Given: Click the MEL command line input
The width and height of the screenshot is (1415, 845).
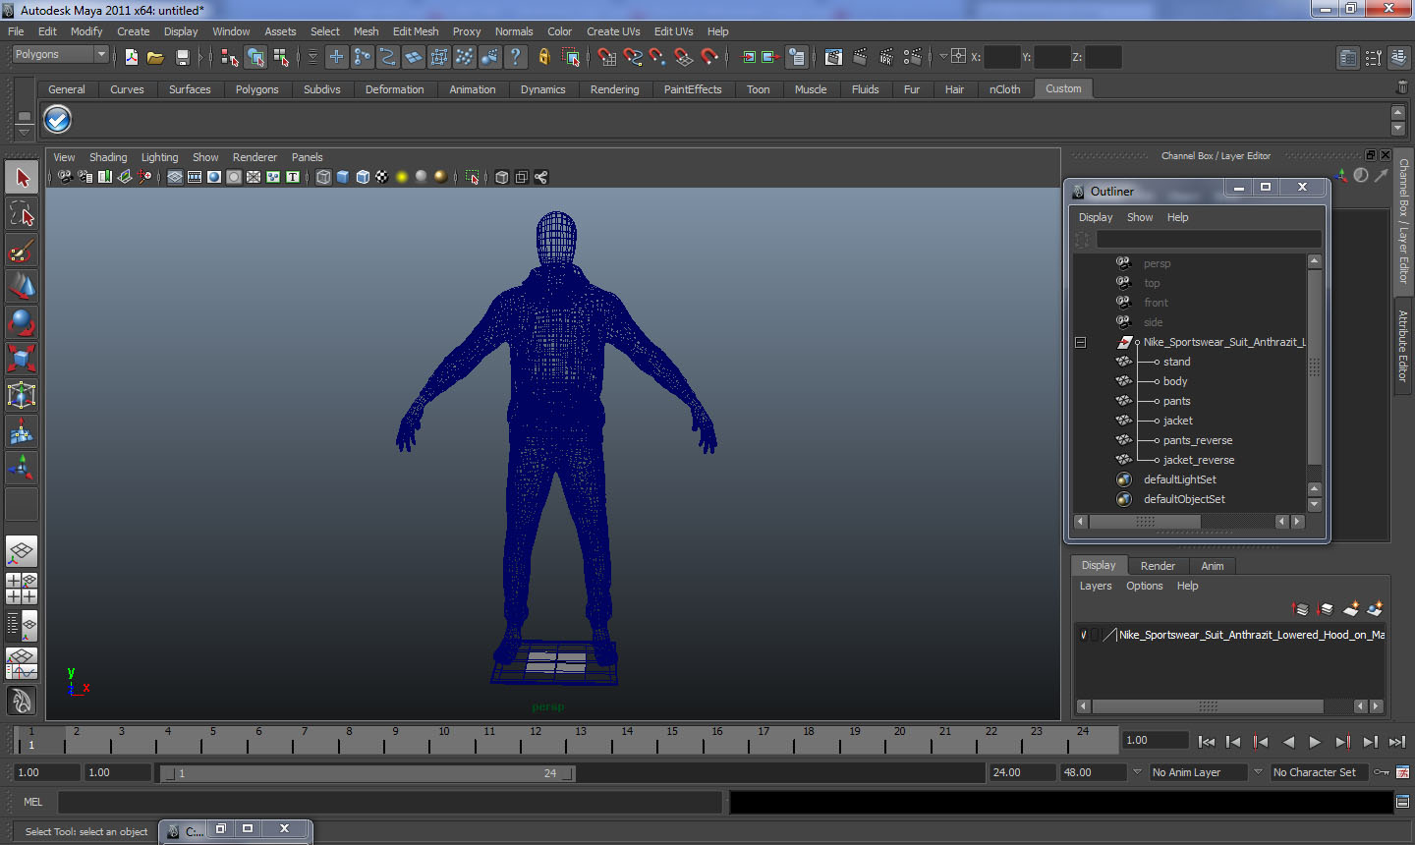Looking at the screenshot, I should (x=390, y=802).
